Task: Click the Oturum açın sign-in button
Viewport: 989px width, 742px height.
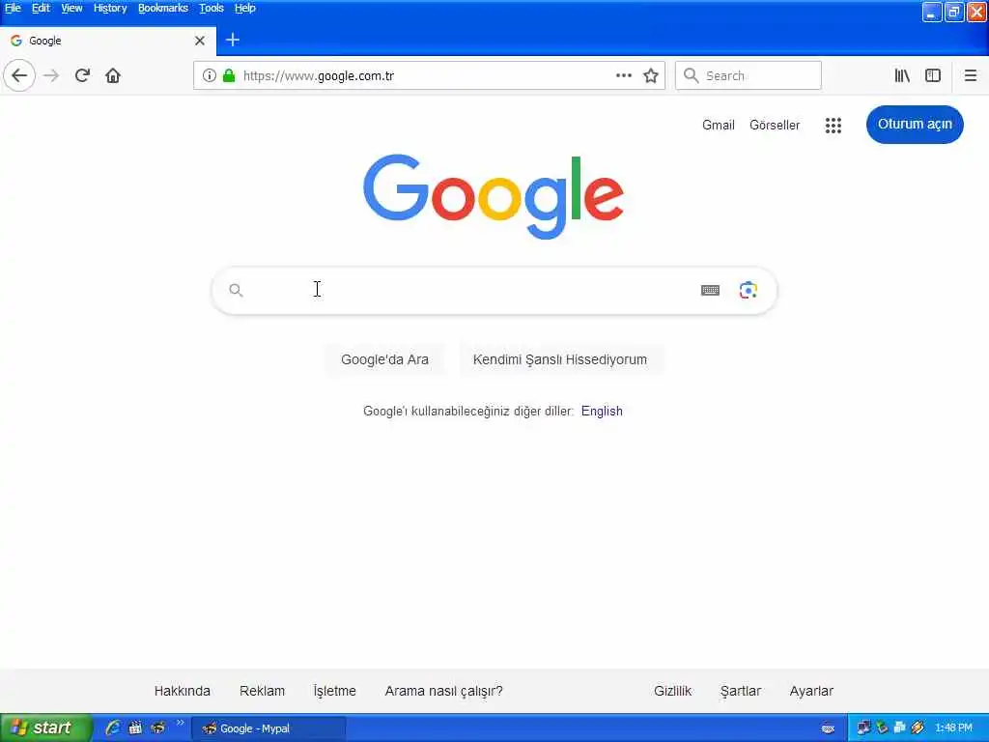Action: tap(915, 125)
